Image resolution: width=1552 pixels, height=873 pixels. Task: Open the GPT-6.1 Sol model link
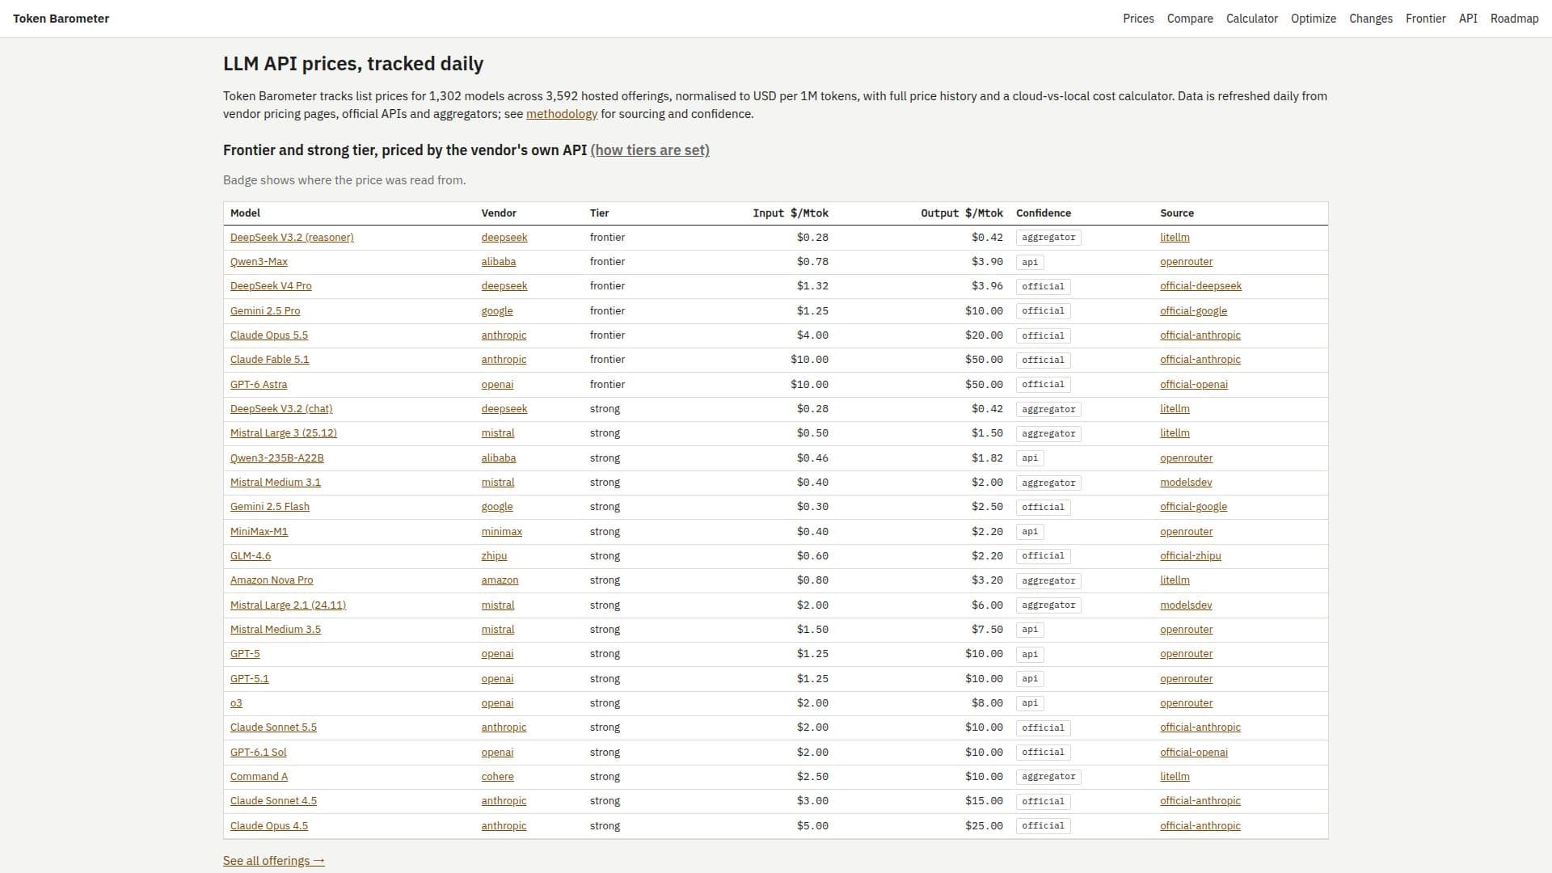click(259, 753)
